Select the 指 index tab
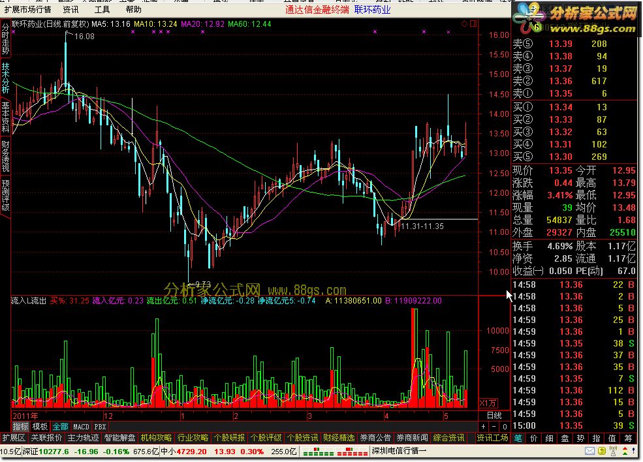The height and width of the screenshot is (462, 643). click(x=596, y=439)
